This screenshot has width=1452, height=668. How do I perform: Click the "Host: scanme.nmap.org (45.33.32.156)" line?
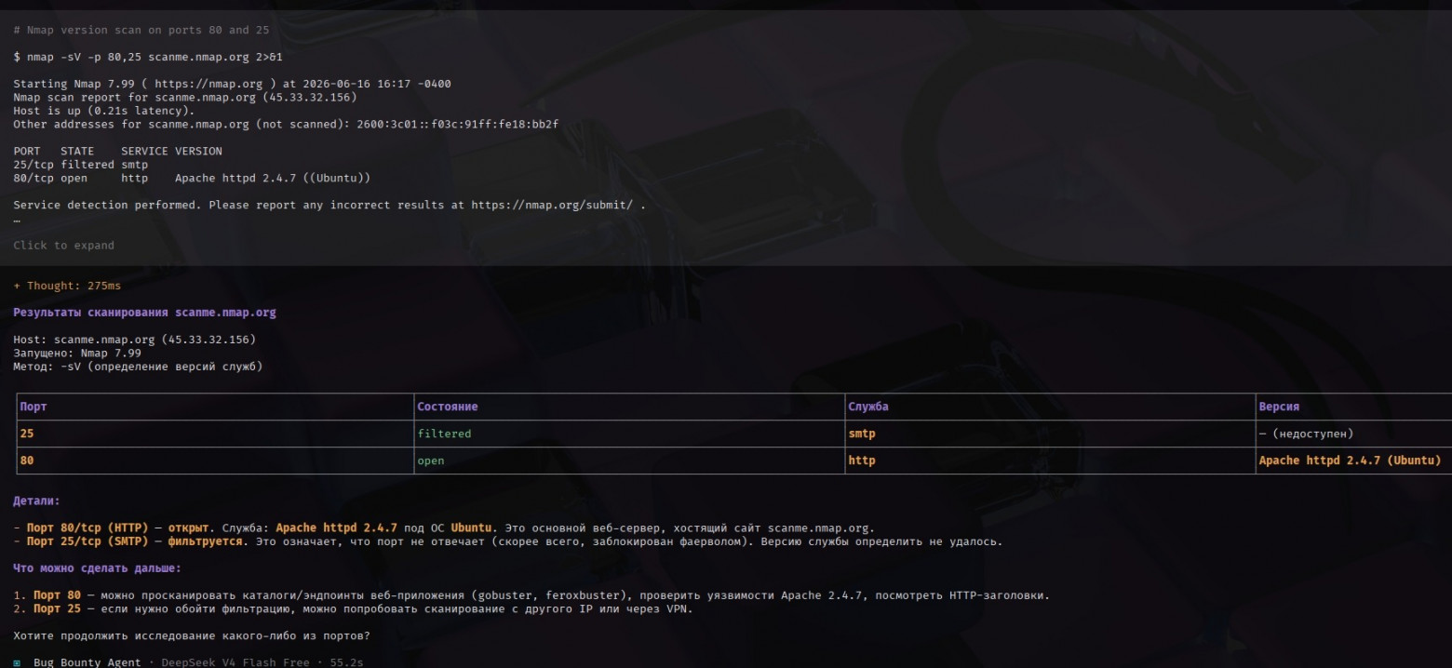(134, 340)
